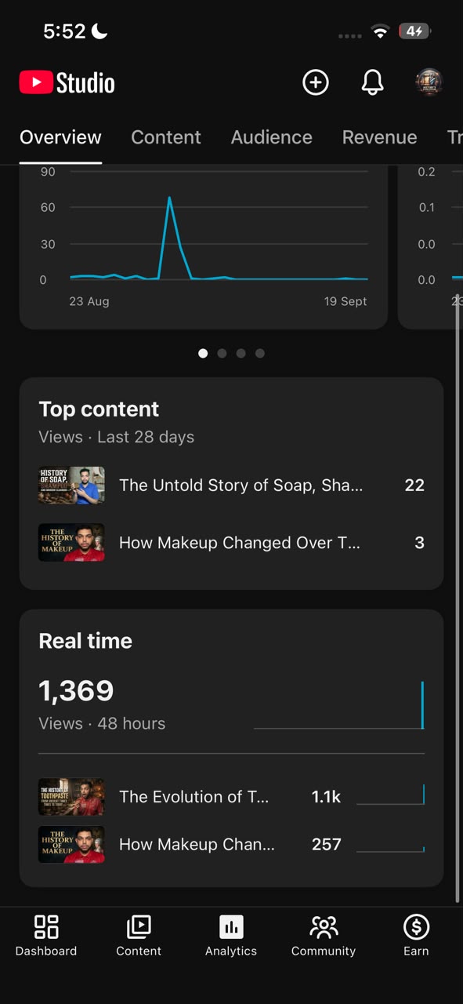
Task: Select the second chart page dot
Action: pos(222,353)
